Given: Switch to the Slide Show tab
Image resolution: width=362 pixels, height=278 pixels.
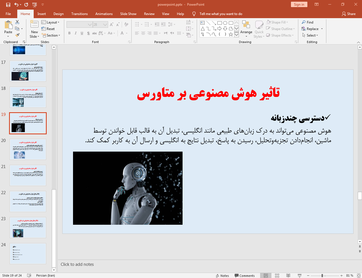Looking at the screenshot, I should (x=128, y=14).
